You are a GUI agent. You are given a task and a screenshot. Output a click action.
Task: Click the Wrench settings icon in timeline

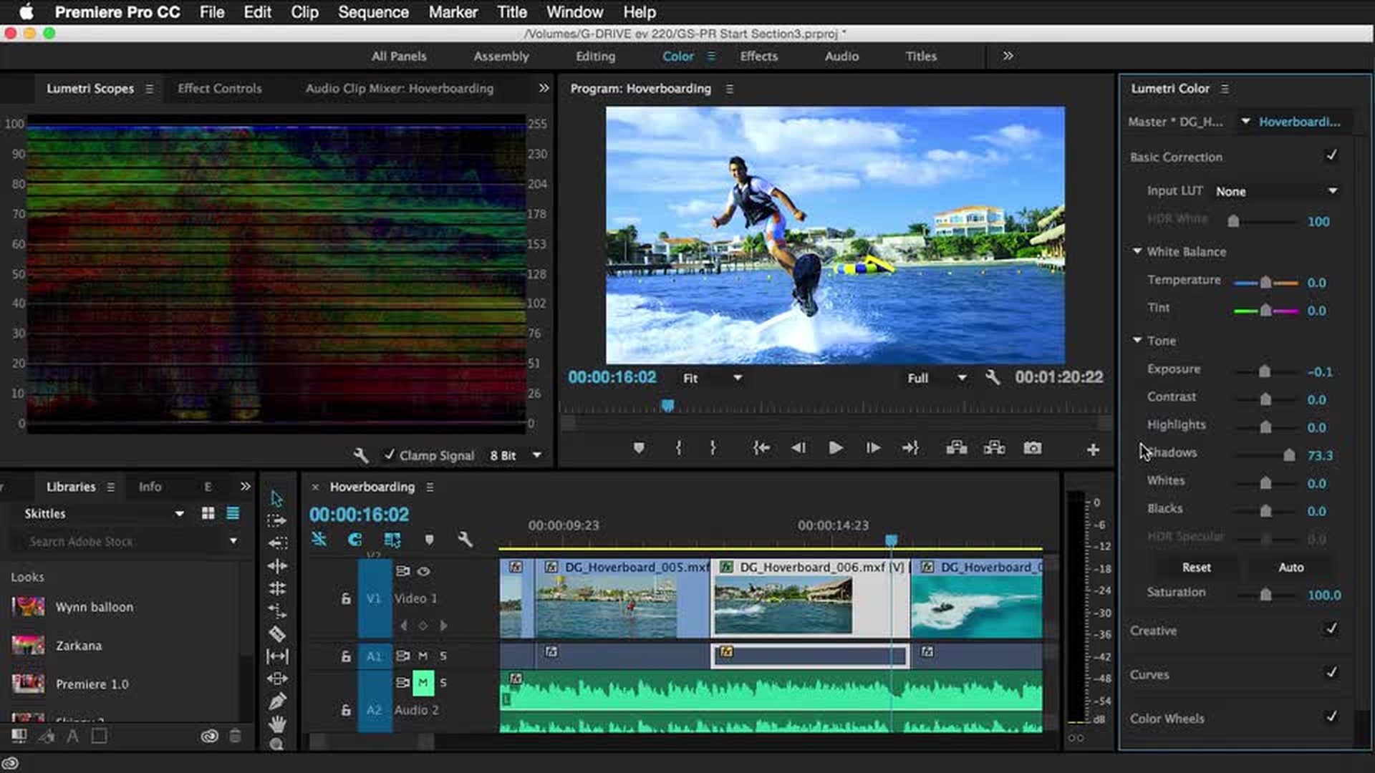pyautogui.click(x=466, y=539)
